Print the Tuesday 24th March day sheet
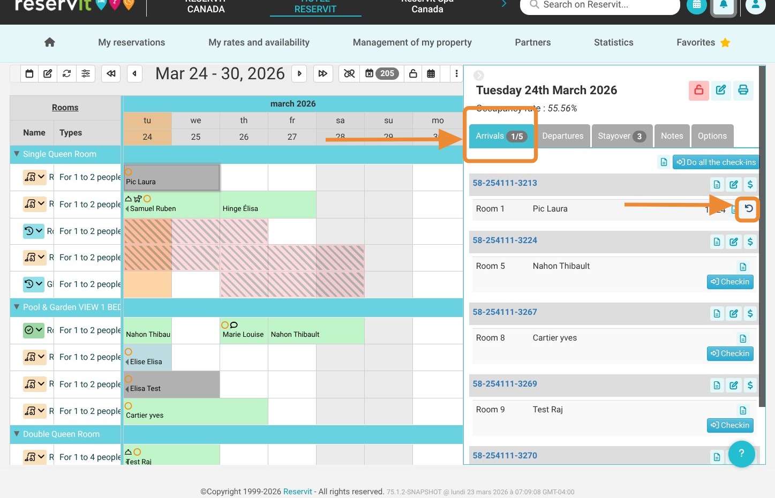 tap(743, 90)
